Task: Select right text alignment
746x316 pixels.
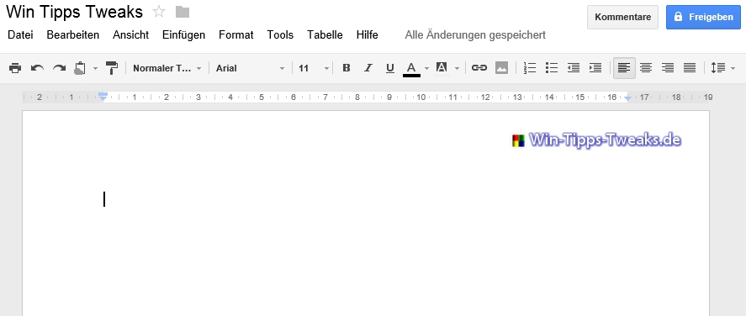Action: pyautogui.click(x=668, y=68)
